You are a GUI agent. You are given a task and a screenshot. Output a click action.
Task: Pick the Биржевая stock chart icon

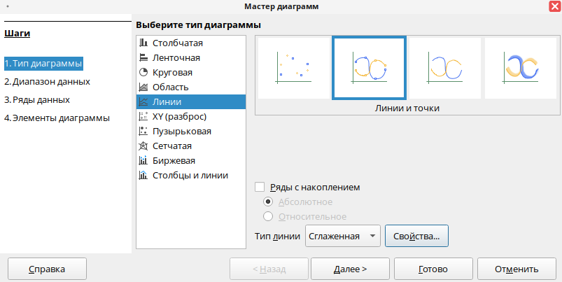coord(143,161)
